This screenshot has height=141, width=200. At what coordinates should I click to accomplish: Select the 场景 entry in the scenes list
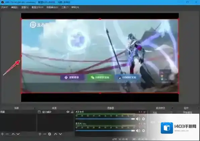coord(18,112)
